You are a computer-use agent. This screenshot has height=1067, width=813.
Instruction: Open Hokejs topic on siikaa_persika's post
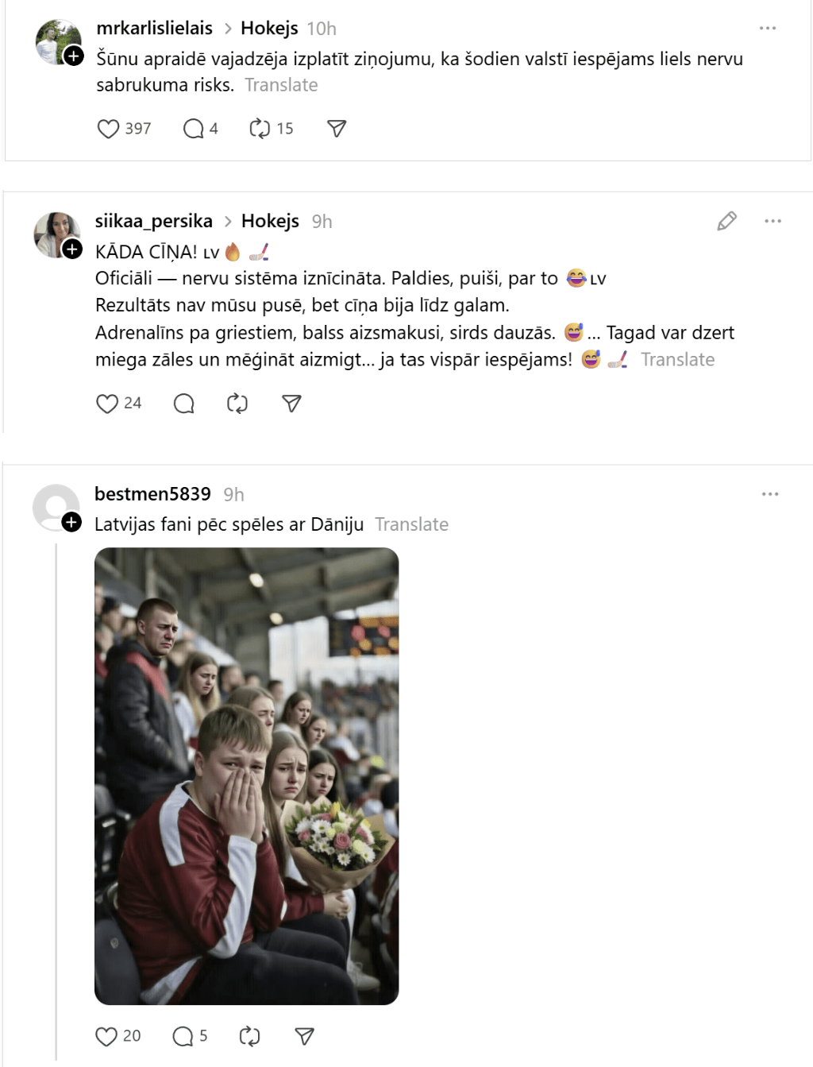(x=270, y=221)
